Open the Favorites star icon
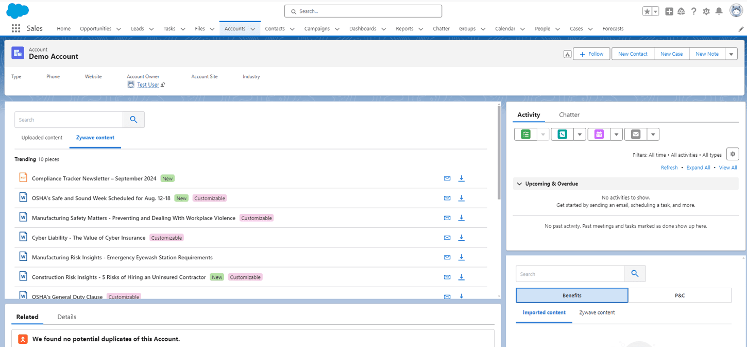 [x=647, y=11]
